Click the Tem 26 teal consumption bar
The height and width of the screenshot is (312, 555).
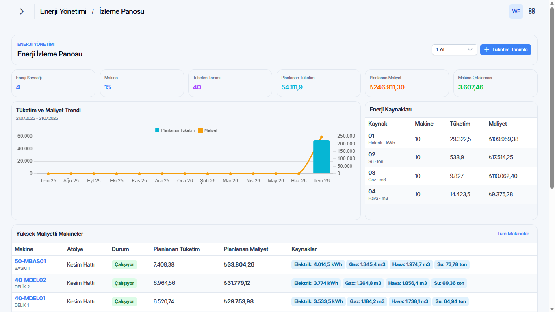tap(321, 157)
